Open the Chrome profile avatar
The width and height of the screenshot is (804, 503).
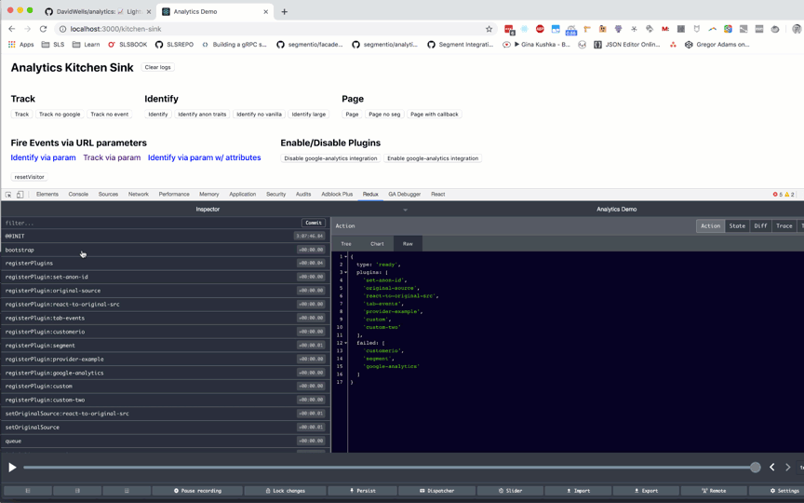pyautogui.click(x=797, y=29)
